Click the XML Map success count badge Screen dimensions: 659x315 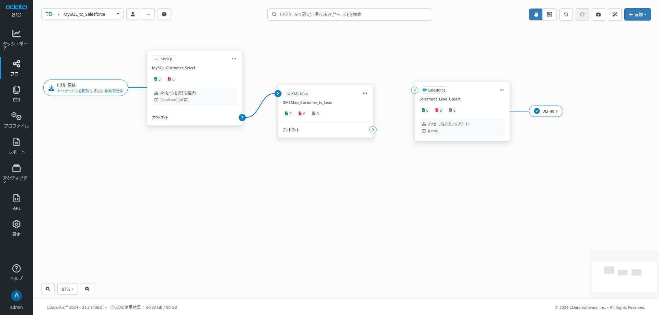point(288,114)
